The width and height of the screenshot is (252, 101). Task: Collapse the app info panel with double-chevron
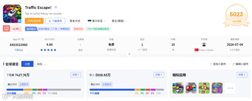(x=129, y=54)
